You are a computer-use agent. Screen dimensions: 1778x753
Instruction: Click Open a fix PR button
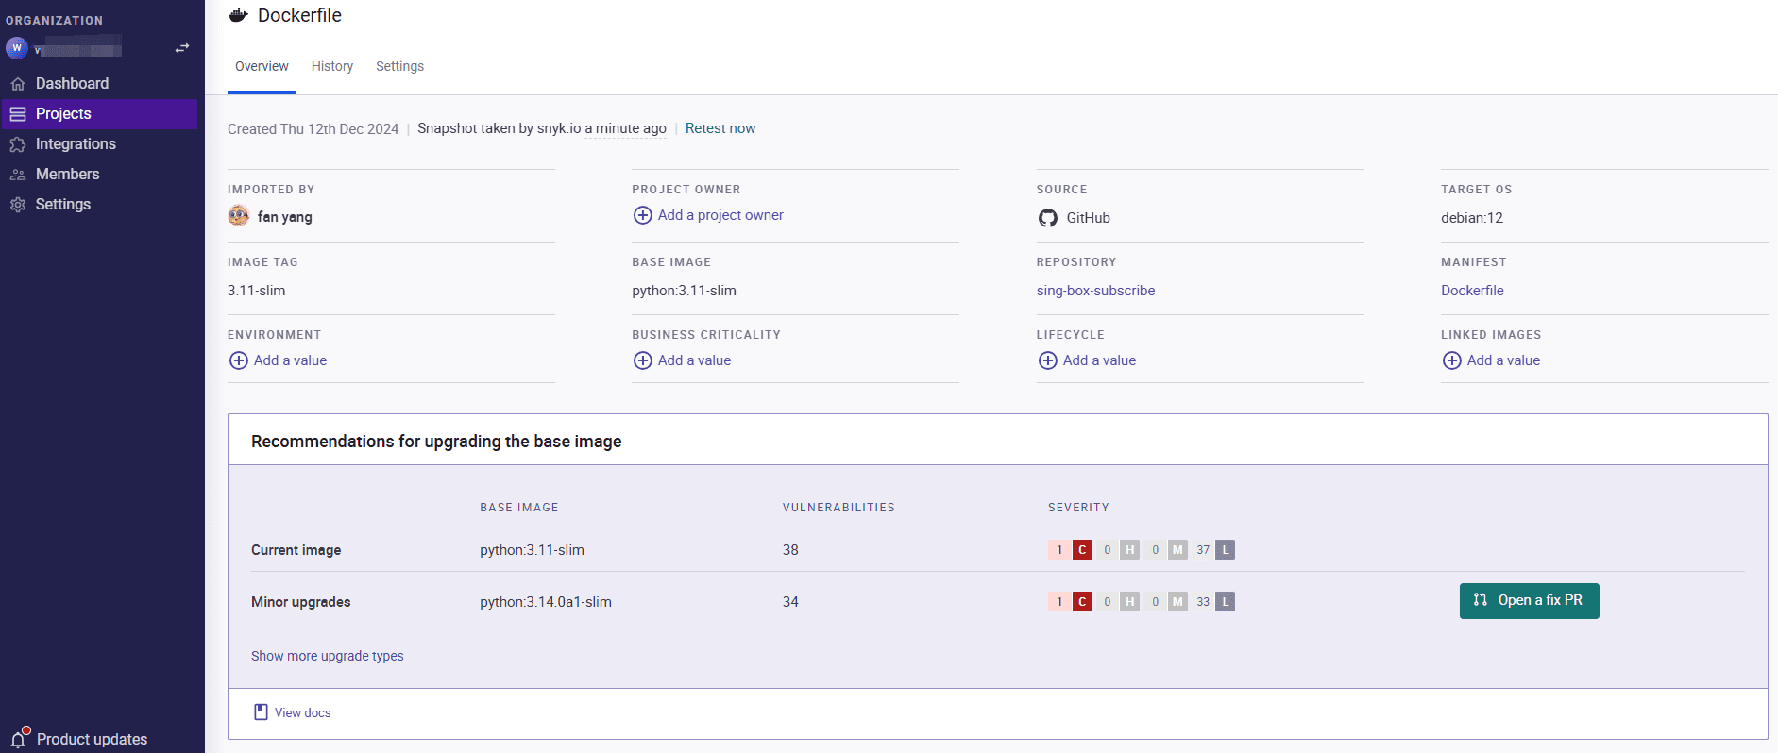[x=1529, y=601]
